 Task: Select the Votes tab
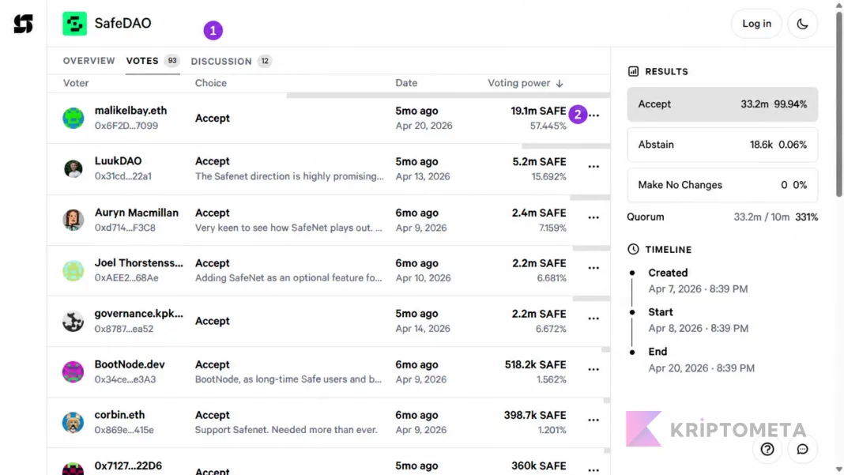click(153, 61)
